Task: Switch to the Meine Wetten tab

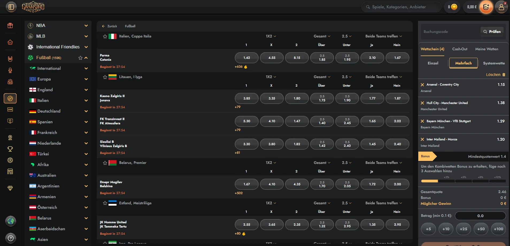Action: click(x=487, y=49)
